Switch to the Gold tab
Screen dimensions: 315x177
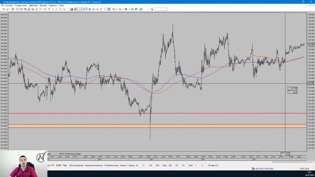coord(190,165)
